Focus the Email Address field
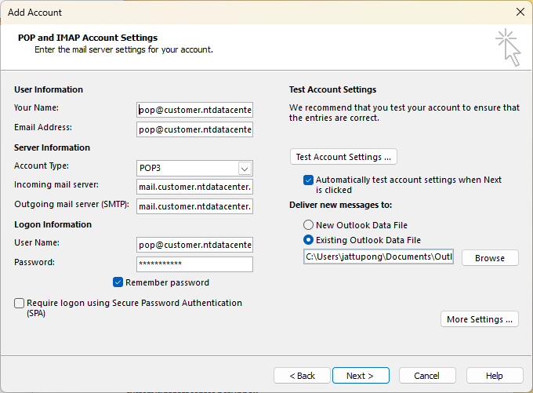The image size is (533, 393). tap(194, 129)
